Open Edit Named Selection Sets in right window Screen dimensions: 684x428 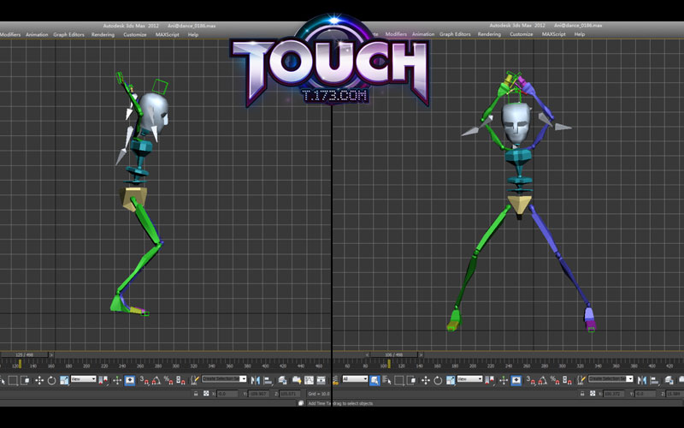point(581,380)
